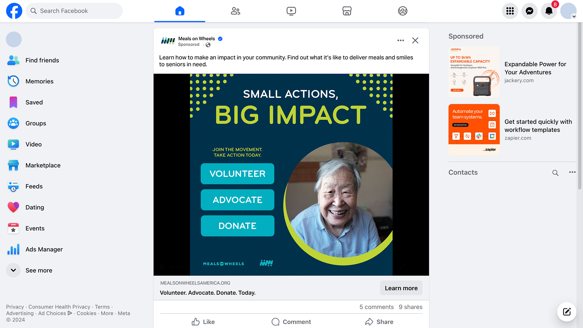Screen dimensions: 583x328
Task: Open Marketplace in left sidebar
Action: coord(43,165)
